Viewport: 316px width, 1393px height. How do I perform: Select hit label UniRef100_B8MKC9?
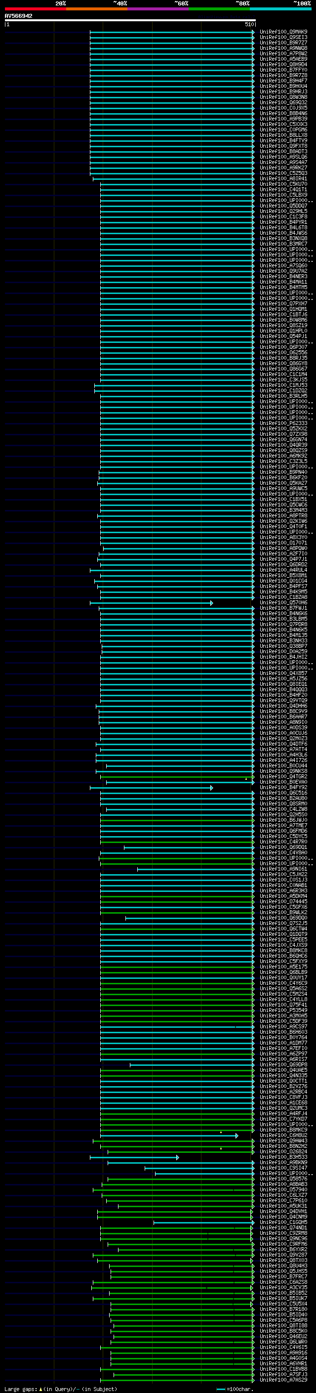[x=283, y=1130]
